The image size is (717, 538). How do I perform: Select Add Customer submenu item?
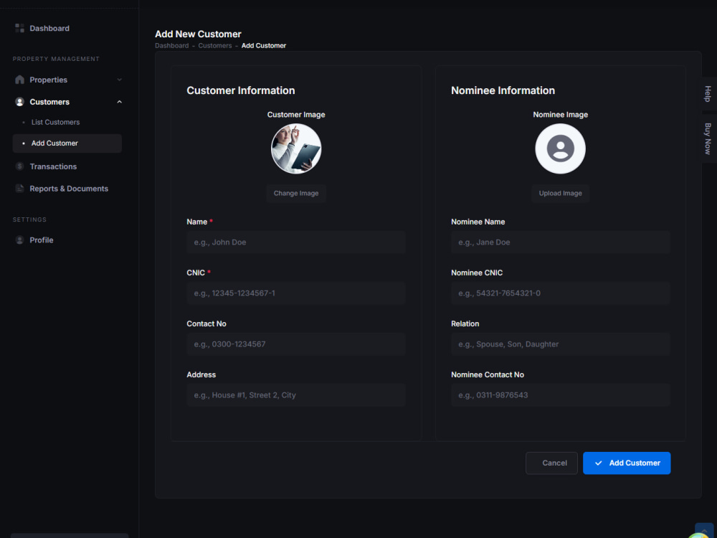point(67,143)
